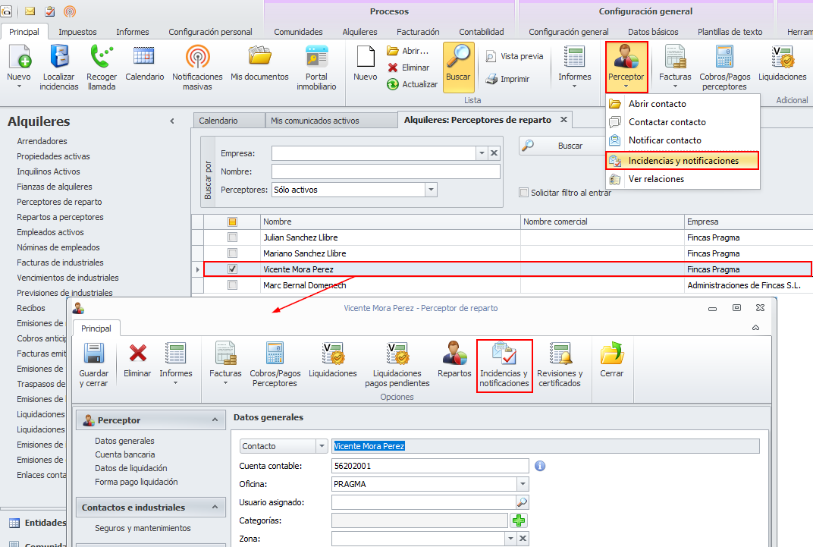Select Abrir contacto menu entry
Image resolution: width=813 pixels, height=547 pixels.
[683, 104]
